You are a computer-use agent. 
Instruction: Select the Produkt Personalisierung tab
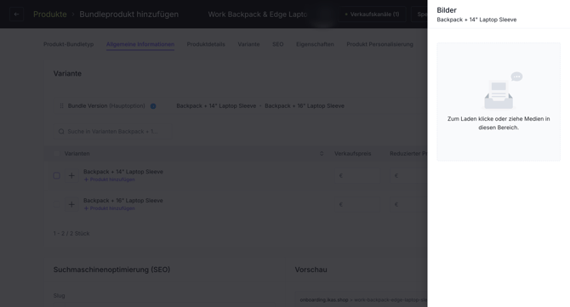[379, 44]
